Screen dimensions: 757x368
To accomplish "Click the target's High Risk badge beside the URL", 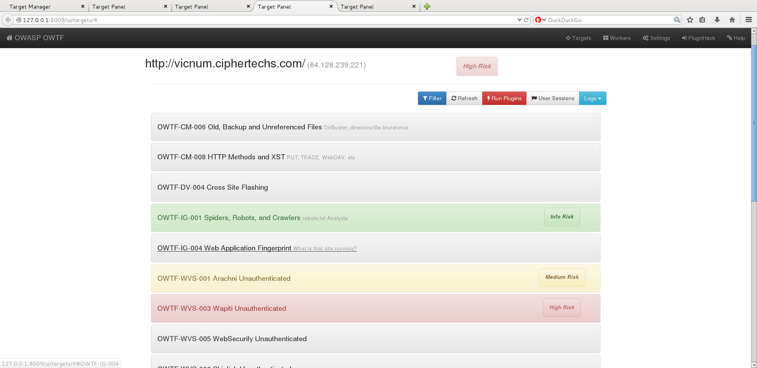I will click(477, 66).
